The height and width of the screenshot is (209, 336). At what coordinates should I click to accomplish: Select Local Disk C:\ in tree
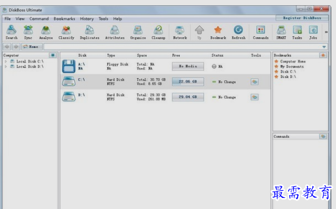point(29,62)
